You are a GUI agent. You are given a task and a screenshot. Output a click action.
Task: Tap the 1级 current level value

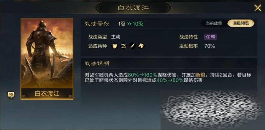[122, 24]
